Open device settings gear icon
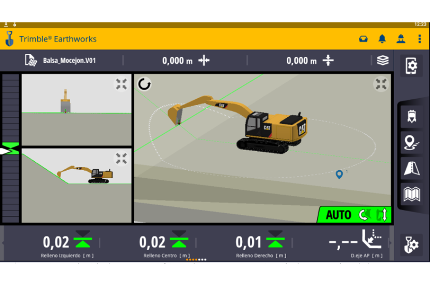 coord(411,66)
